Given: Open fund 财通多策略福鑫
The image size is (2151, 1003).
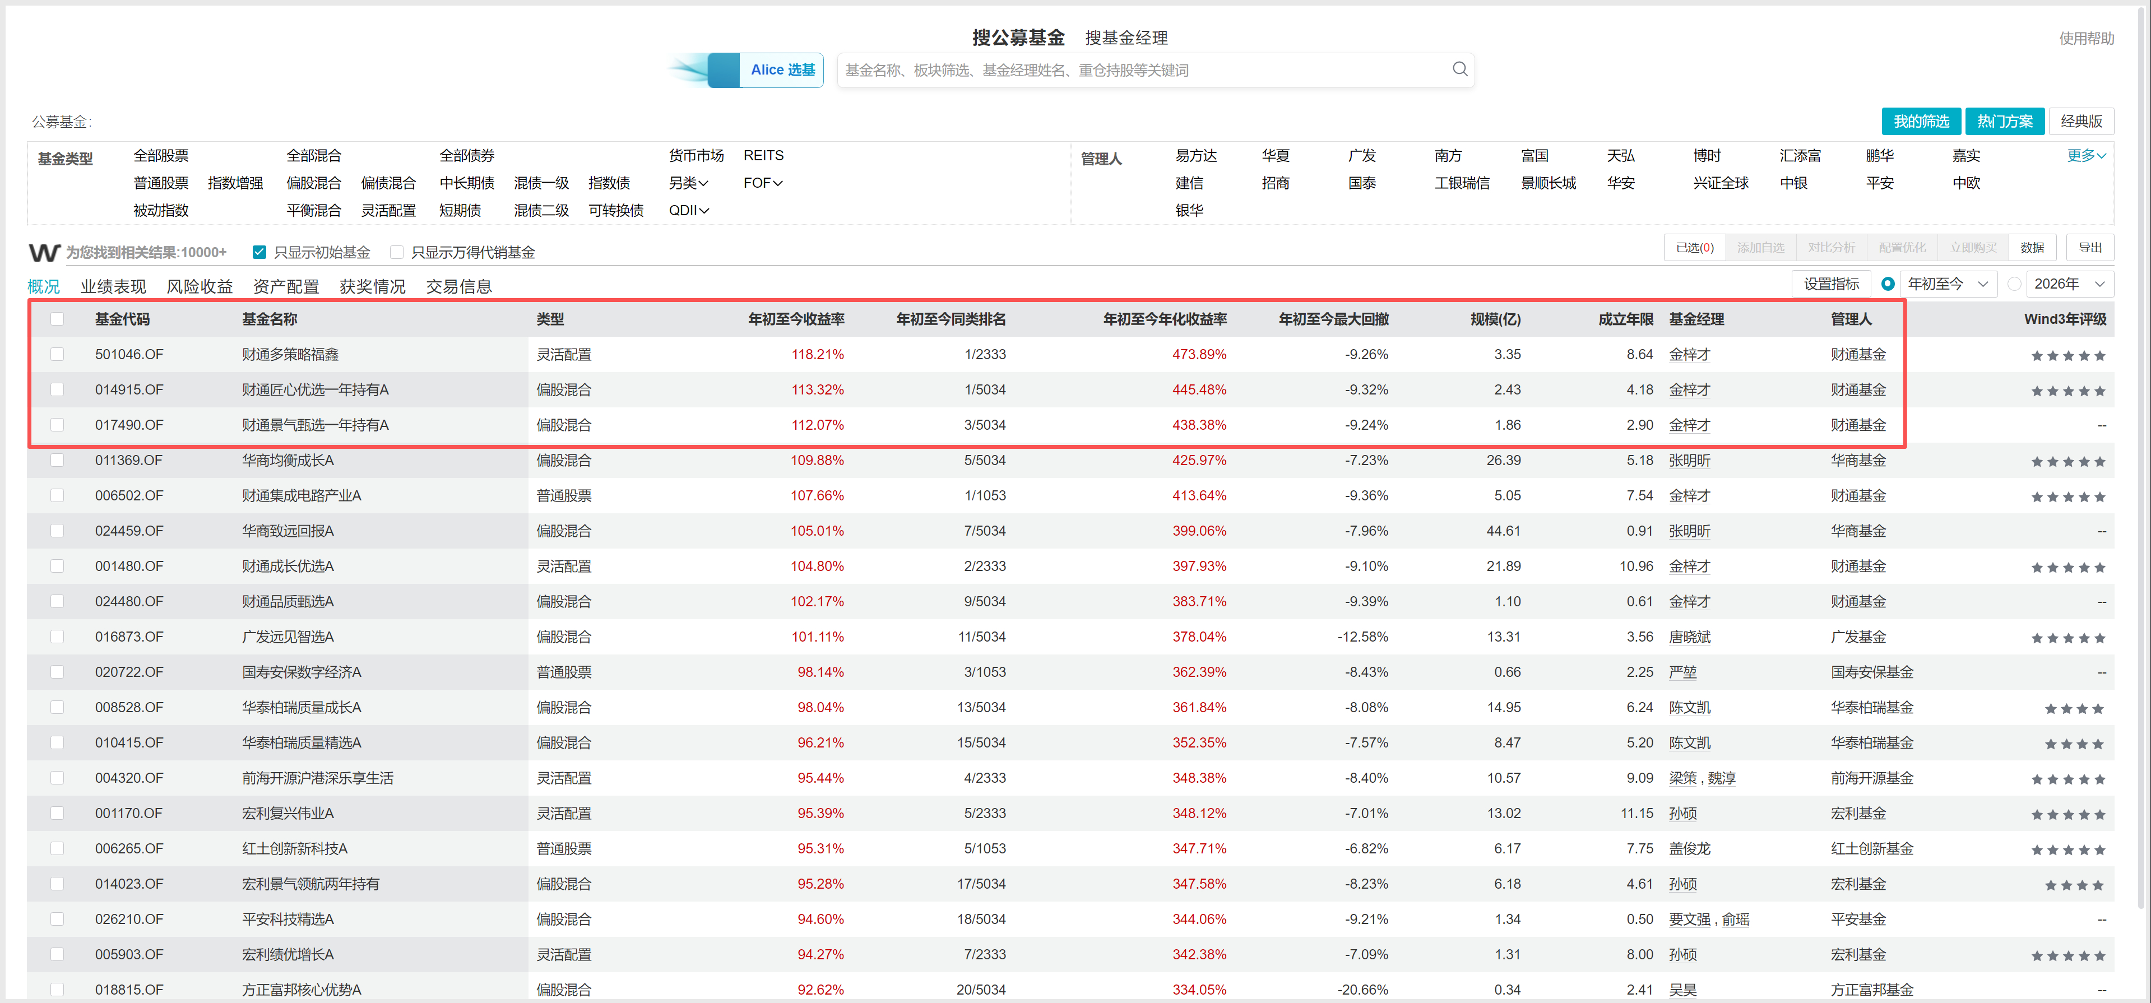Looking at the screenshot, I should coord(290,354).
